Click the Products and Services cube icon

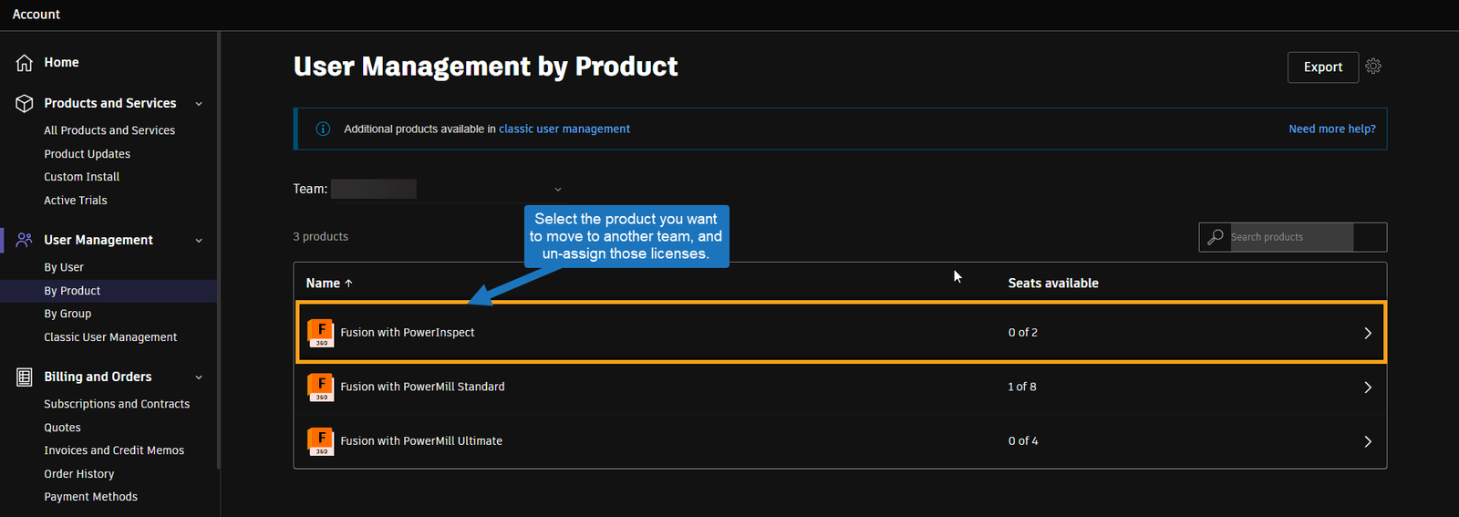coord(25,103)
